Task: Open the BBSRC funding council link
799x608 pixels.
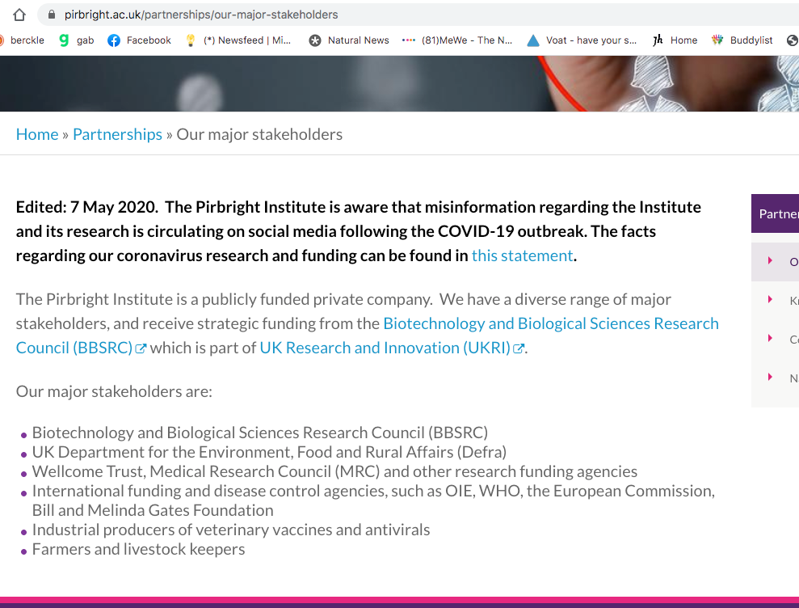Action: point(367,336)
